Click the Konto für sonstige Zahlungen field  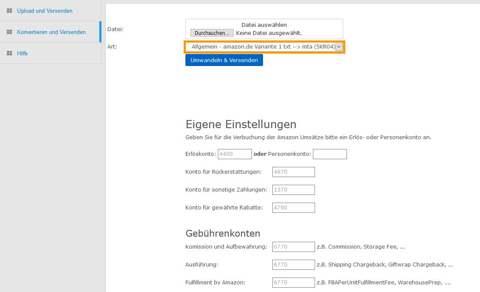(294, 189)
